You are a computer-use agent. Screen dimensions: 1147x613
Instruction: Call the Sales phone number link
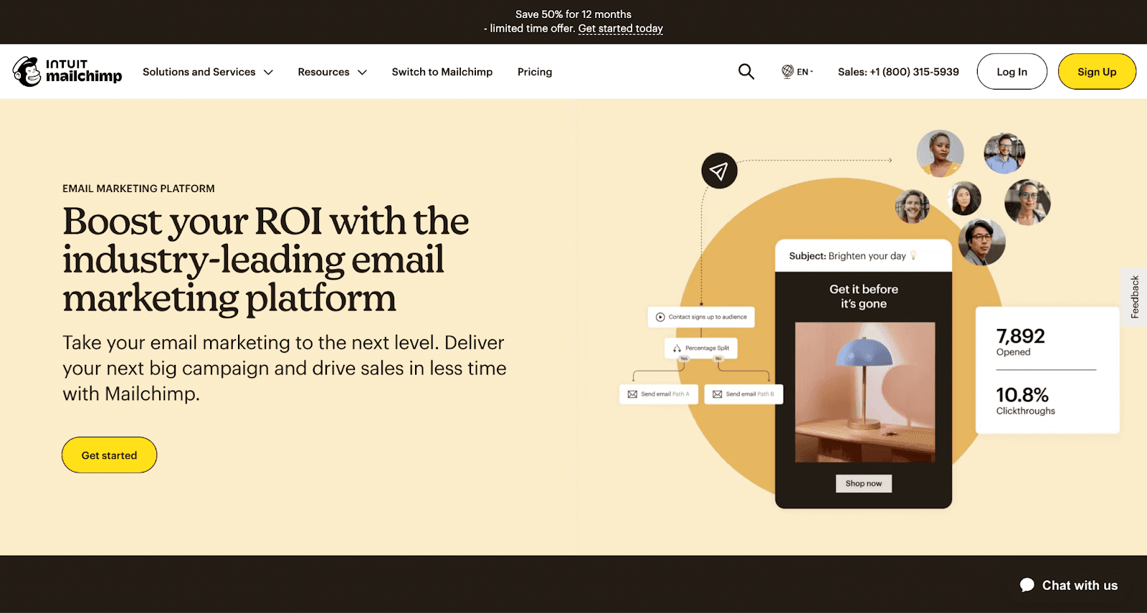coord(898,72)
